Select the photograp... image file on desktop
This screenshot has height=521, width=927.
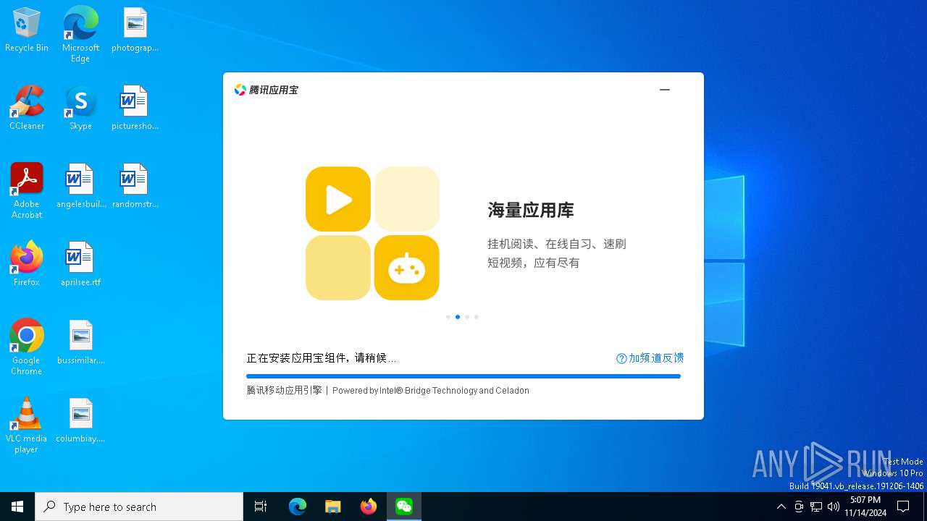(x=135, y=30)
